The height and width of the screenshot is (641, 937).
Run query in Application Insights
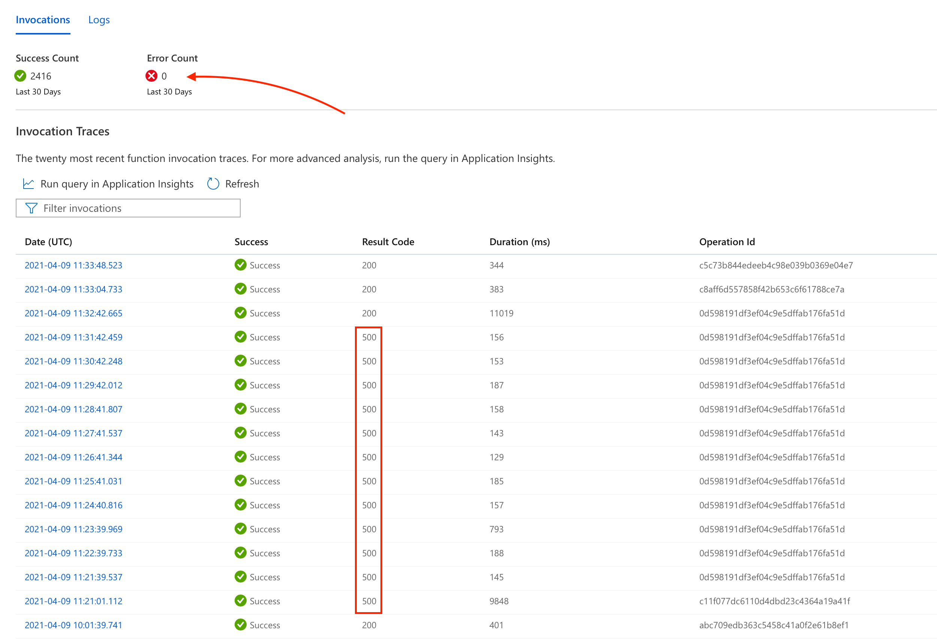[x=117, y=184]
